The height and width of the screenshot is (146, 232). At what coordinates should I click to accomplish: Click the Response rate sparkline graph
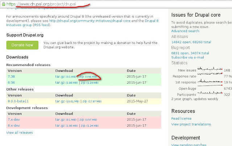pyautogui.click(x=210, y=74)
